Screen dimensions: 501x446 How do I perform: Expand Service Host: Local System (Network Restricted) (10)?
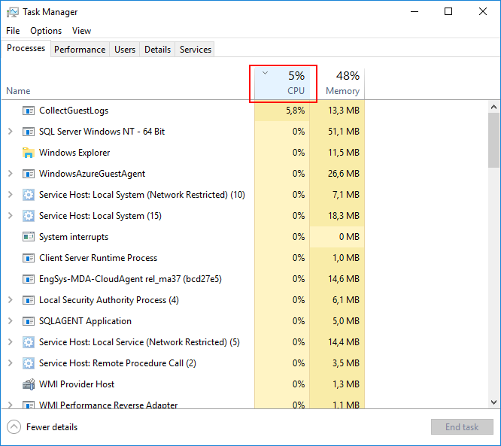coord(11,195)
